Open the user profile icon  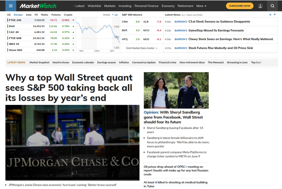point(260,6)
